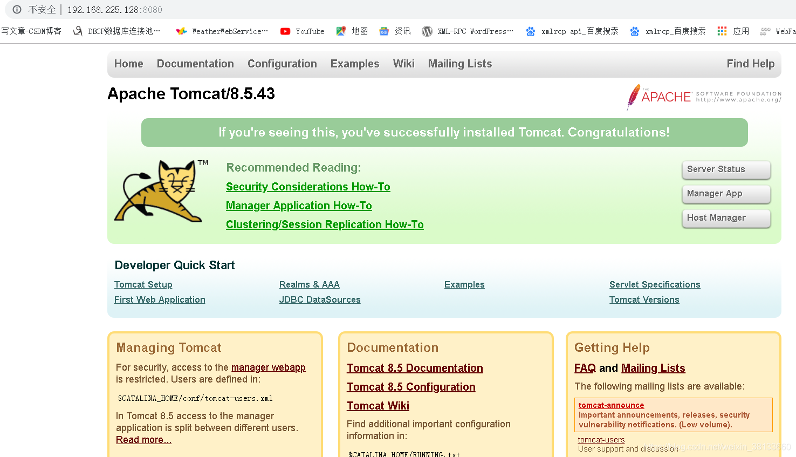This screenshot has height=457, width=796.
Task: Open the 地图 maps bookmark icon
Action: pyautogui.click(x=341, y=31)
